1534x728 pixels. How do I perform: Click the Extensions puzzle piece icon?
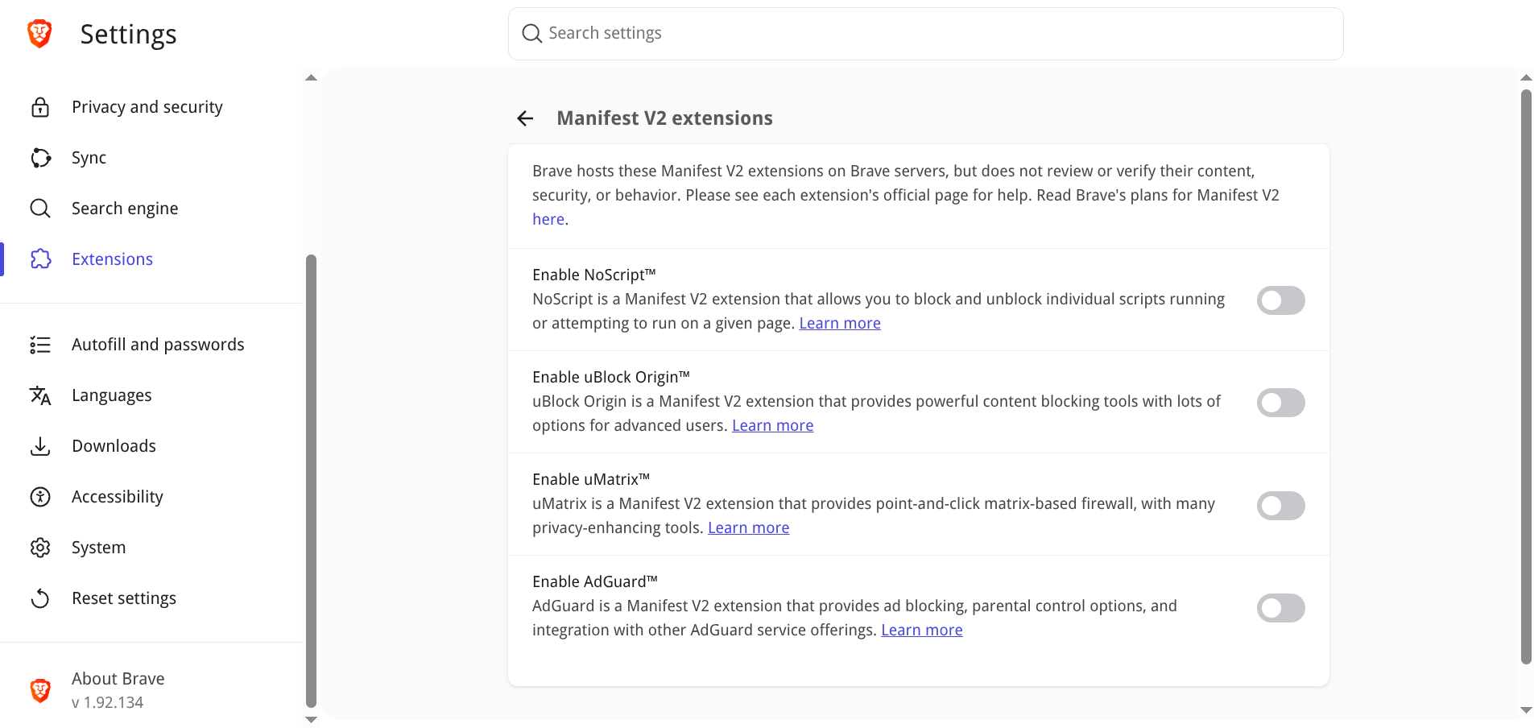point(40,259)
